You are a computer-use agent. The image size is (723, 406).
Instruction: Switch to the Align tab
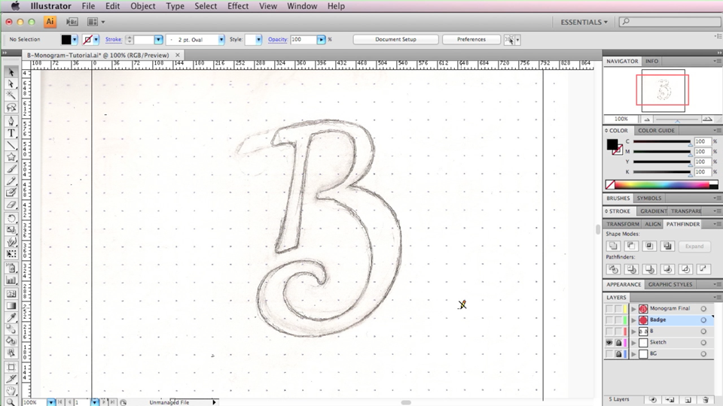(652, 224)
